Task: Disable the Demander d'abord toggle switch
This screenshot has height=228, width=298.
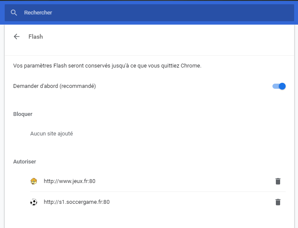Action: tap(279, 86)
